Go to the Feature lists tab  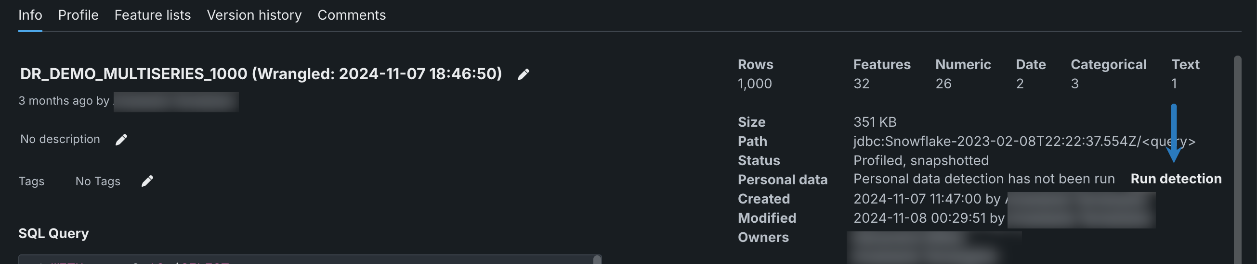pyautogui.click(x=152, y=15)
